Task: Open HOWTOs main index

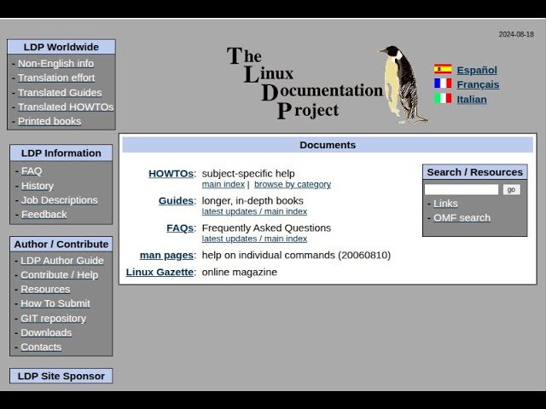Action: (x=224, y=184)
